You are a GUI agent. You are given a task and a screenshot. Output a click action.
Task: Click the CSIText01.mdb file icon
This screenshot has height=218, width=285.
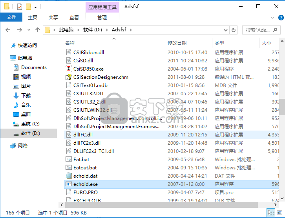click(x=69, y=85)
